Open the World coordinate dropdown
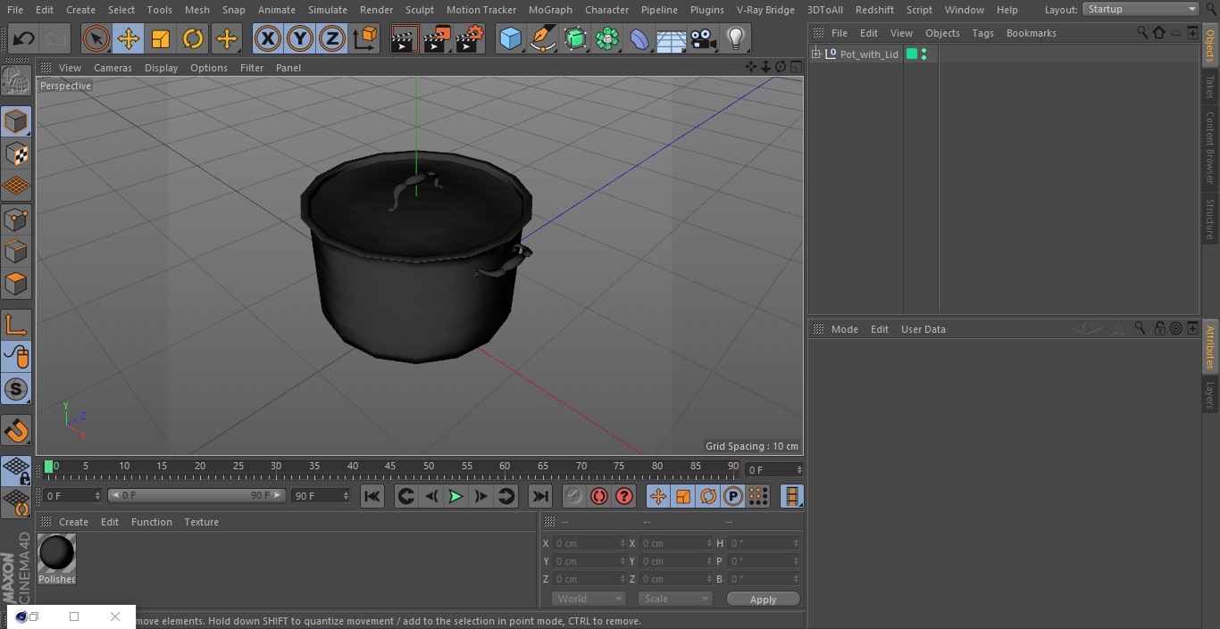The image size is (1220, 629). (x=589, y=599)
